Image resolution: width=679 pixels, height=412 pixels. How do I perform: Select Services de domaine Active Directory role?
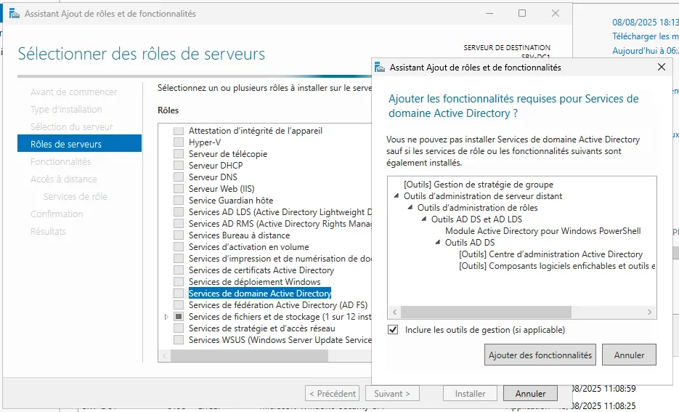point(259,294)
